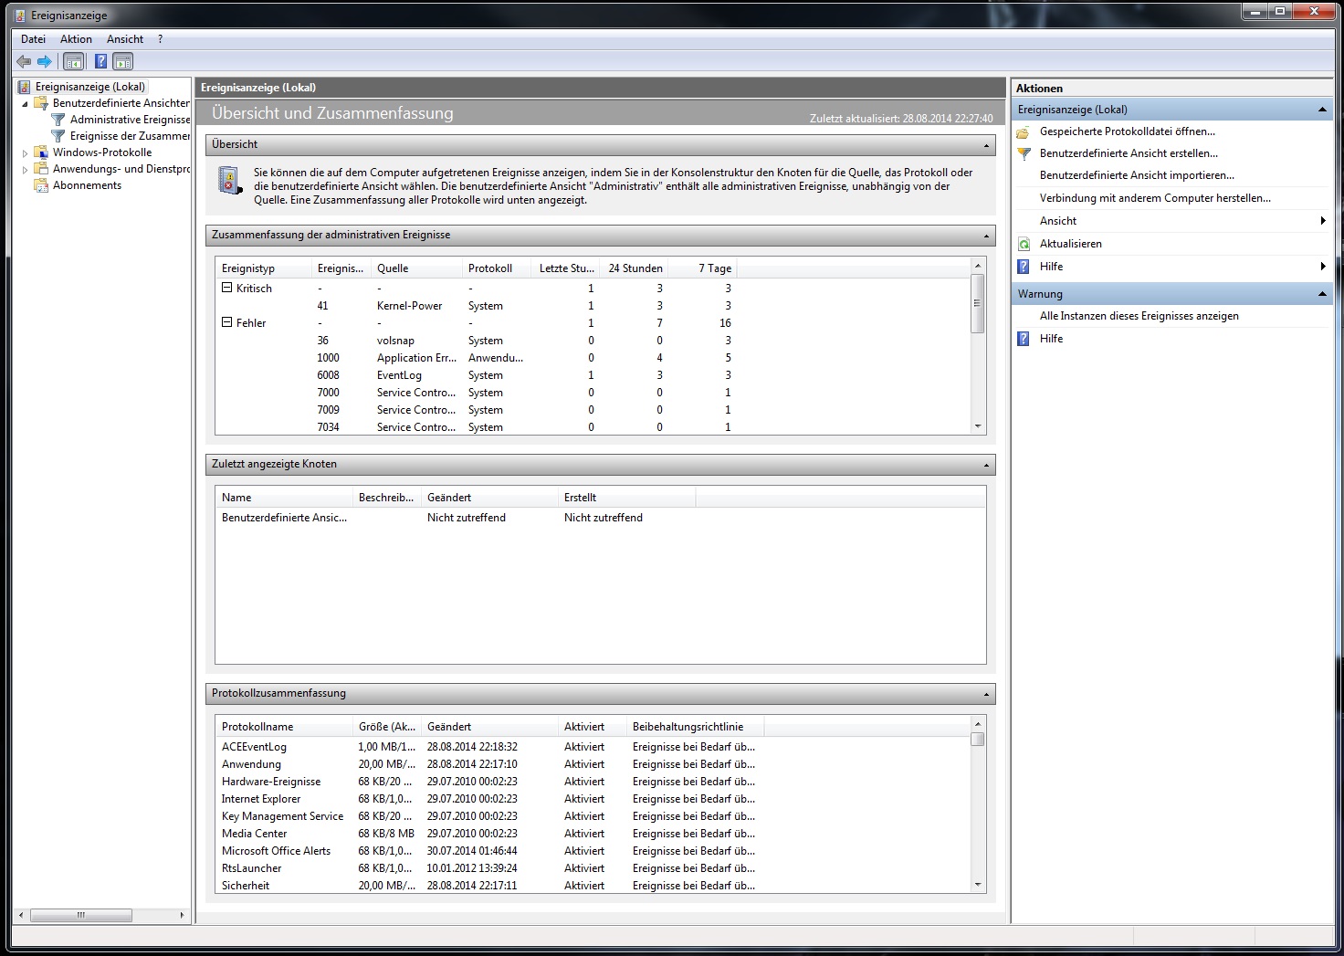Open the Aktion menu
Image resolution: width=1344 pixels, height=956 pixels.
76,39
